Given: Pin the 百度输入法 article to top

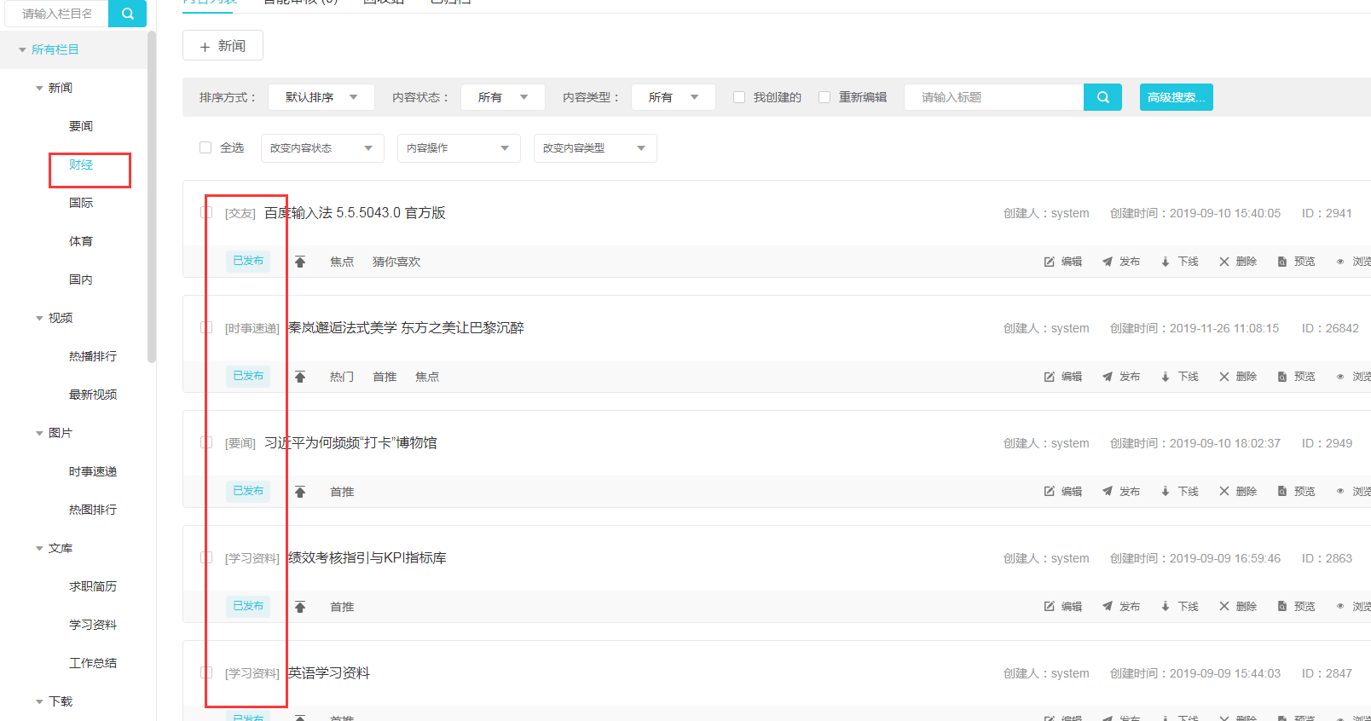Looking at the screenshot, I should click(x=300, y=262).
